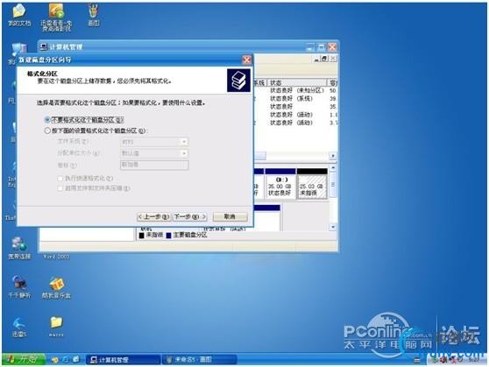489x367 pixels.
Task: Switch to 计算机管理 taskbar button
Action: 124,360
